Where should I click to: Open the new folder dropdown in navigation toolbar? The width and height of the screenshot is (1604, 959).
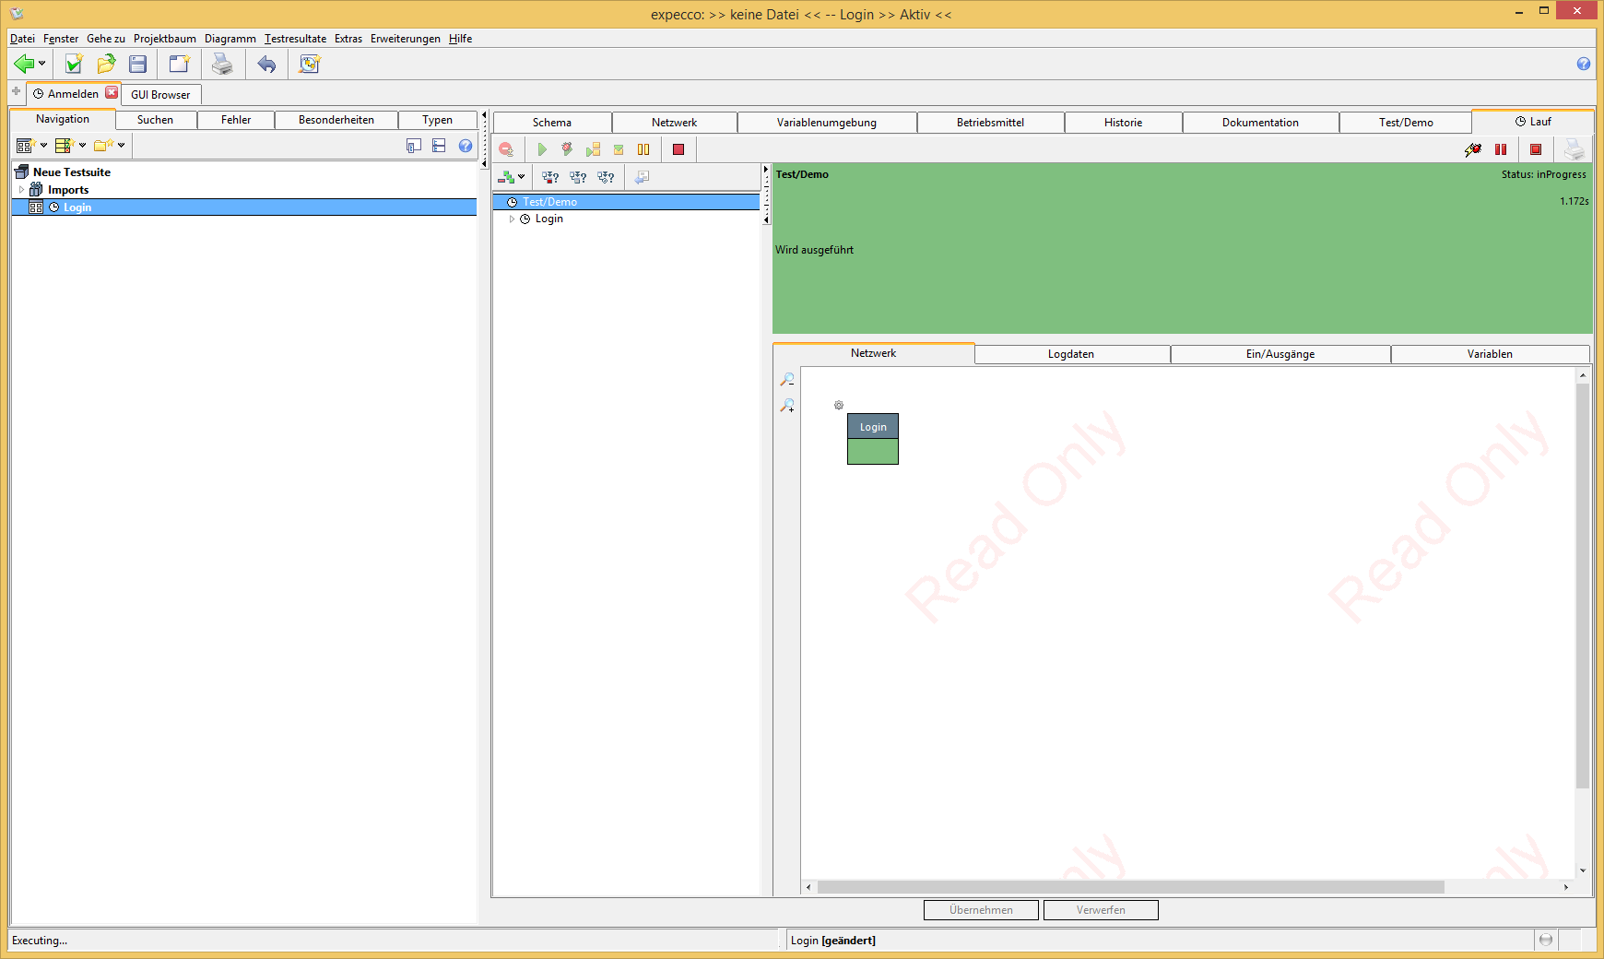[121, 146]
